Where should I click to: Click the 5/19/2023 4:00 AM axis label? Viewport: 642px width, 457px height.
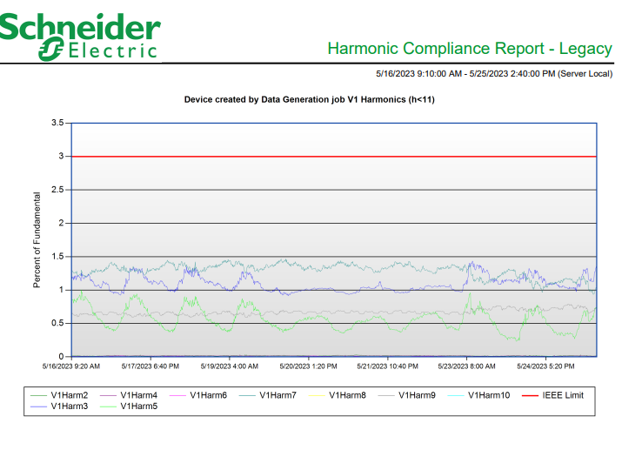[x=230, y=366]
